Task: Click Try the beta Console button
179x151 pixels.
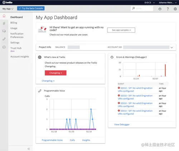Action: 31,8
